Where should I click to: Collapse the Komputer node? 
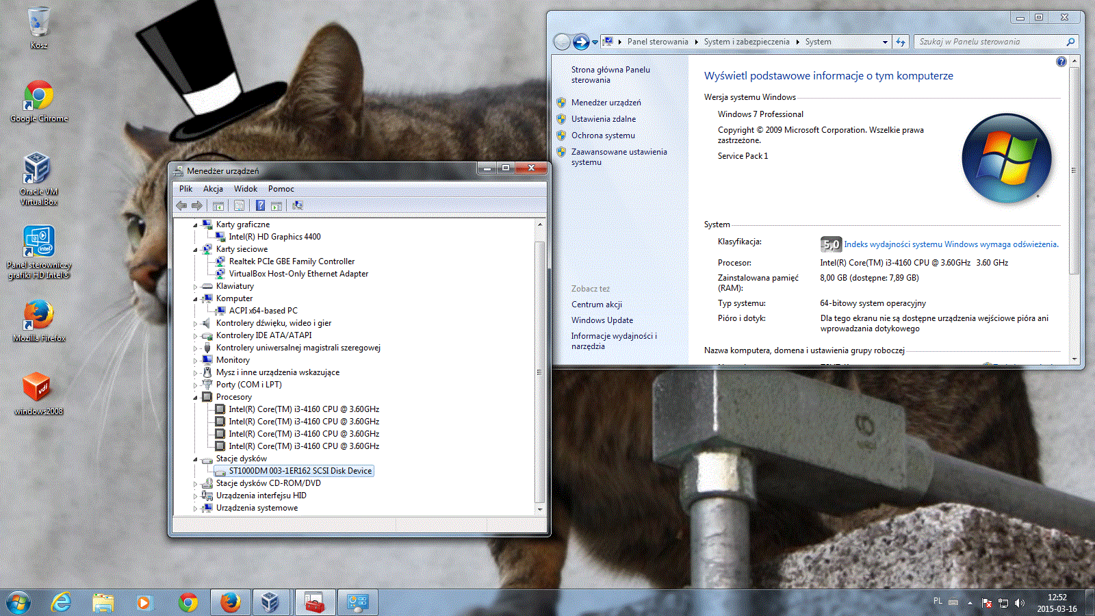[x=196, y=298]
